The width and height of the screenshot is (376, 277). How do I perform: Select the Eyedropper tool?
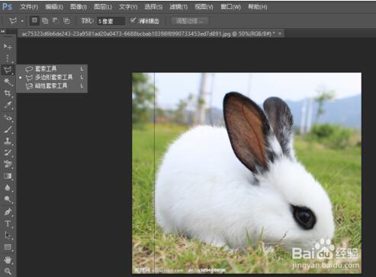[x=8, y=105]
